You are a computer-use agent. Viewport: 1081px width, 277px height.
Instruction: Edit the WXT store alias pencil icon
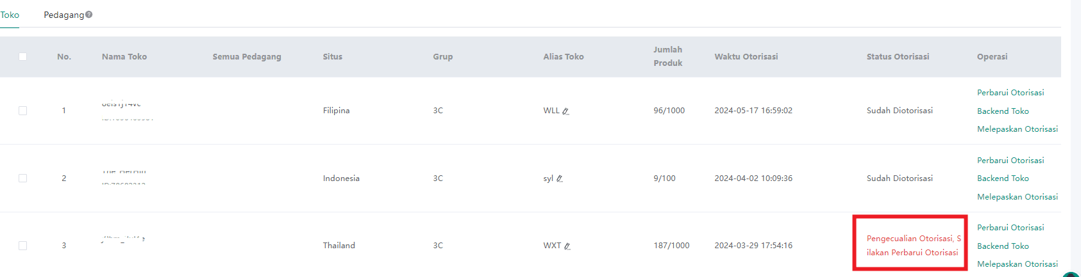(x=567, y=246)
